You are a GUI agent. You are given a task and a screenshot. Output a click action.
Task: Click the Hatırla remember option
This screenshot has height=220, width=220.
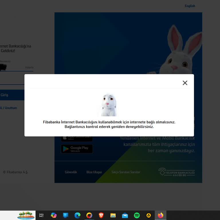coord(29,68)
